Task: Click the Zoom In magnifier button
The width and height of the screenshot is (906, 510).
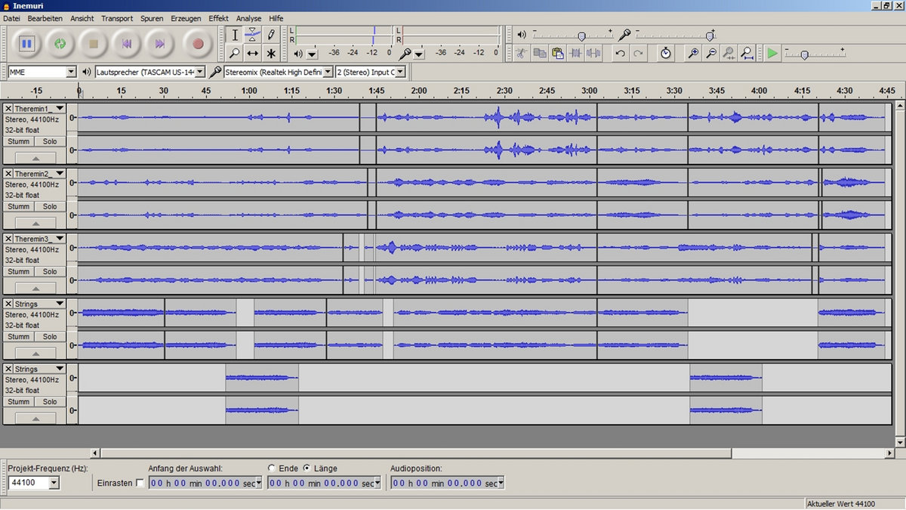Action: pos(692,53)
